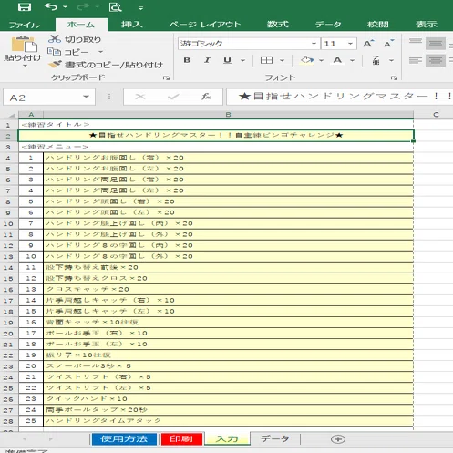Click the phonetic guide (ふりがな) icon

tap(376, 60)
